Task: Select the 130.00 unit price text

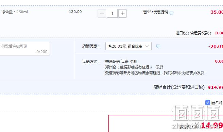Action: click(x=75, y=12)
